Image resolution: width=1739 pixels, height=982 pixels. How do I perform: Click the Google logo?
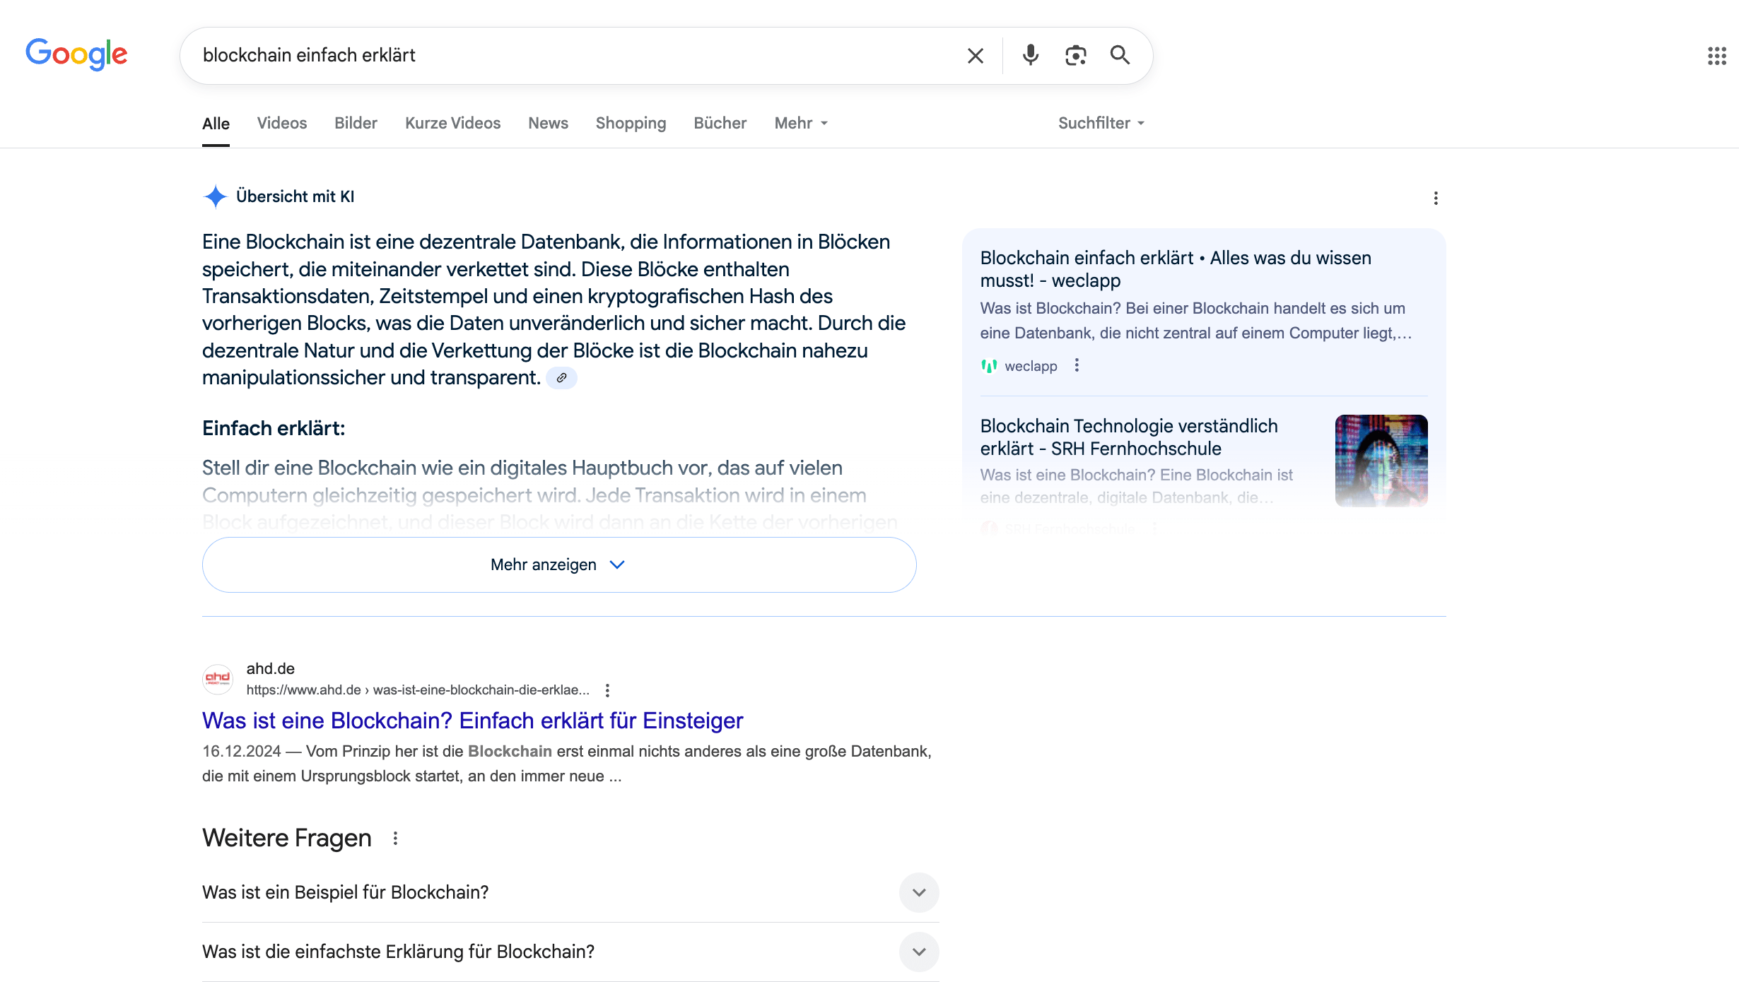coord(76,54)
